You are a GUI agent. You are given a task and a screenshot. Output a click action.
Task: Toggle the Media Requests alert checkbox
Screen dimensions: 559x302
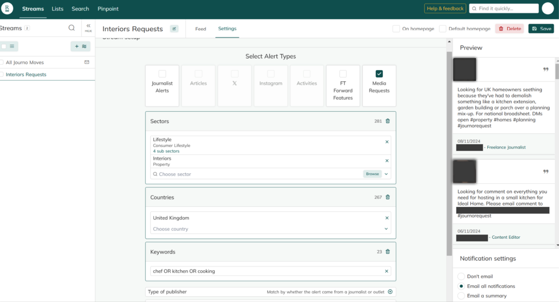[x=379, y=74]
